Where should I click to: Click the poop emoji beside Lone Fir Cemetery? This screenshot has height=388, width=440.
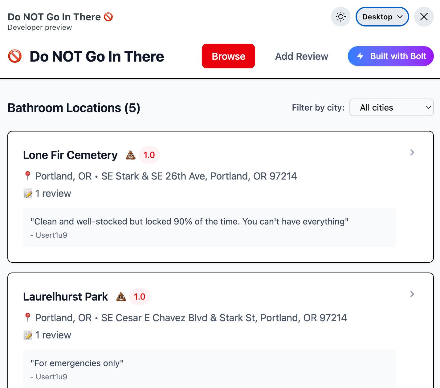click(131, 155)
